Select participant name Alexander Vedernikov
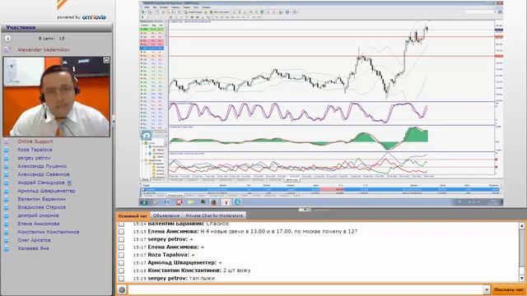 click(x=44, y=49)
